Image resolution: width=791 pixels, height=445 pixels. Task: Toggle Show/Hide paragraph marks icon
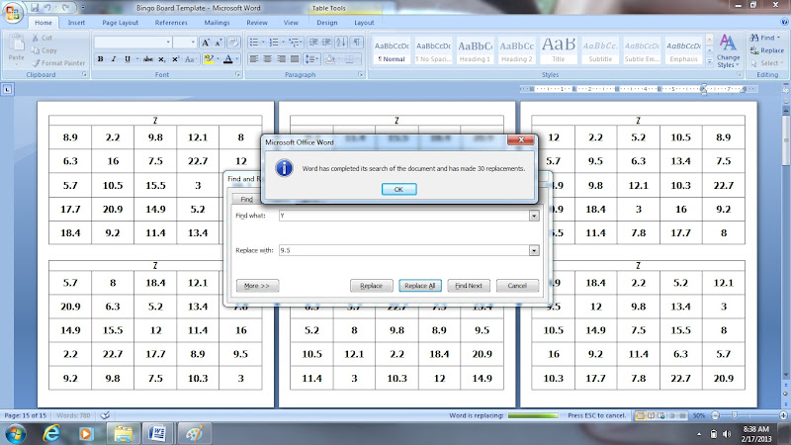click(x=357, y=43)
